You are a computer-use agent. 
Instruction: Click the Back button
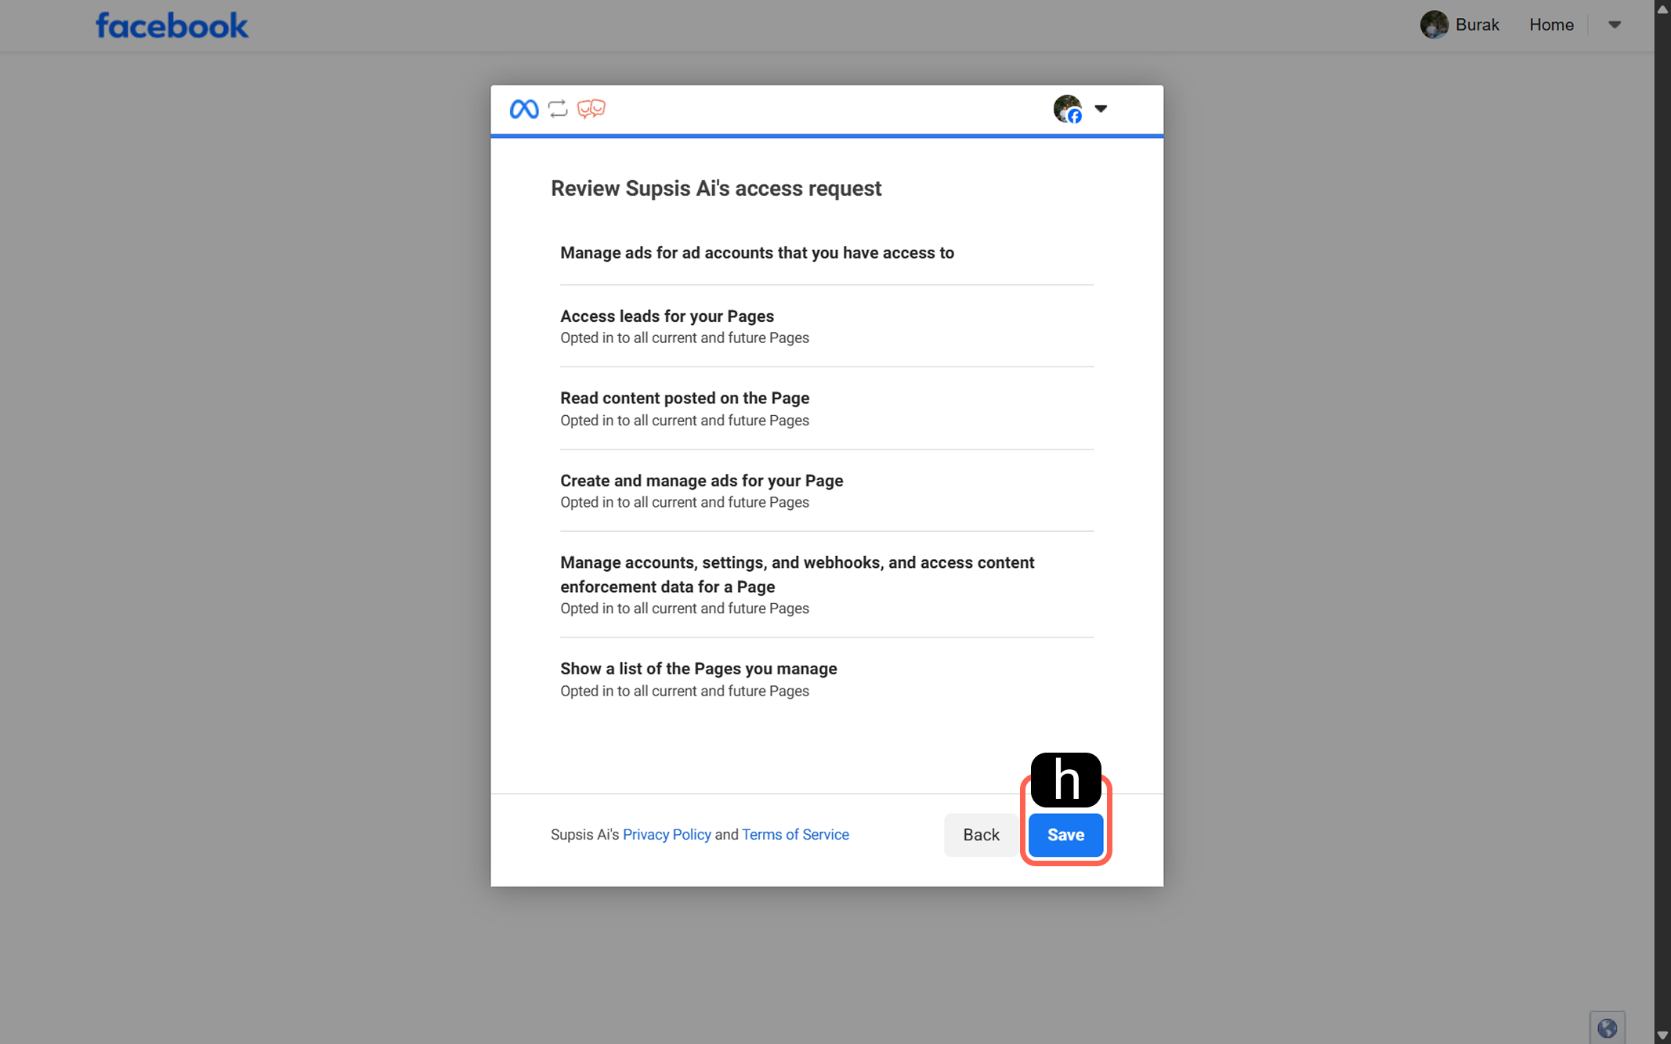981,835
